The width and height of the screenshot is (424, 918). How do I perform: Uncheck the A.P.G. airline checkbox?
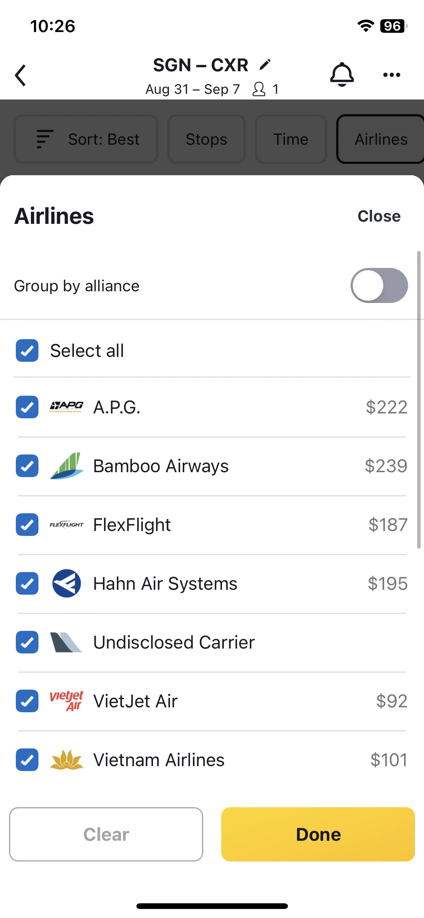tap(27, 407)
